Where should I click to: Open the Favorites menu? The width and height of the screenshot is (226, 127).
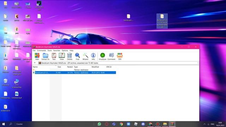(56, 50)
